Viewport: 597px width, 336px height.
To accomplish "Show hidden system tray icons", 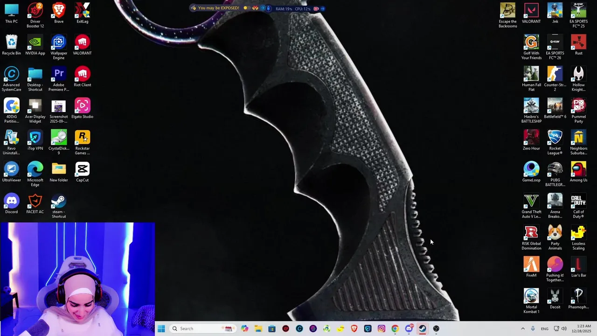I will pos(523,329).
